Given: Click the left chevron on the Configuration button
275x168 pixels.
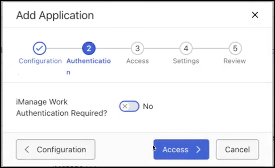Looking at the screenshot, I should pyautogui.click(x=27, y=149).
